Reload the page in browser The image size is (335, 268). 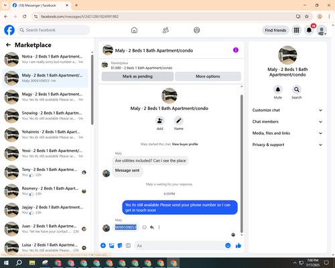25,17
